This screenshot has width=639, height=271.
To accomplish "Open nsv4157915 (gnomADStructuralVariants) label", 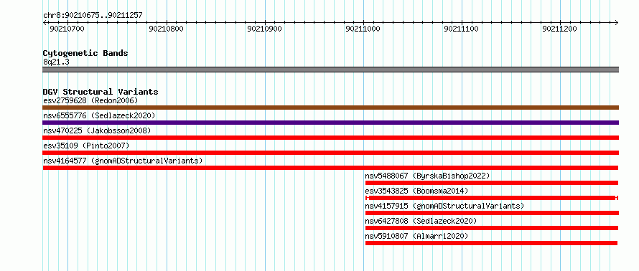I will coord(444,206).
